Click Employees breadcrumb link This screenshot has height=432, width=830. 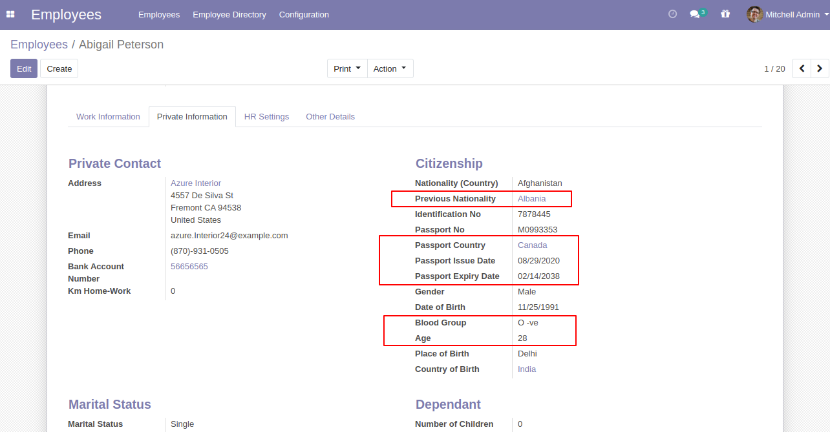tap(39, 45)
